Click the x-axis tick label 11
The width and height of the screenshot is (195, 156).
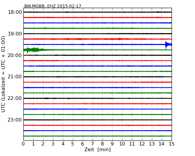[132, 144]
